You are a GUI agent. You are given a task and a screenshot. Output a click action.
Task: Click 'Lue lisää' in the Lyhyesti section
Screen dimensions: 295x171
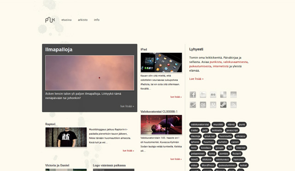coord(196,79)
